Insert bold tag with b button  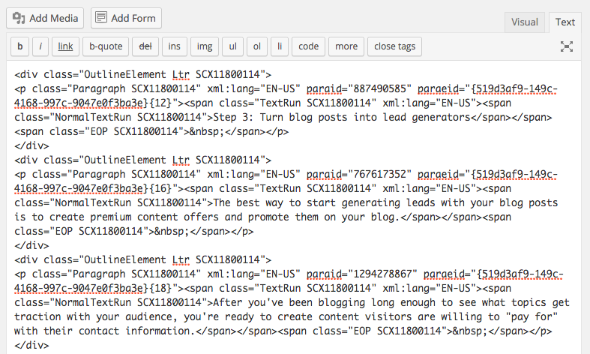coord(20,46)
